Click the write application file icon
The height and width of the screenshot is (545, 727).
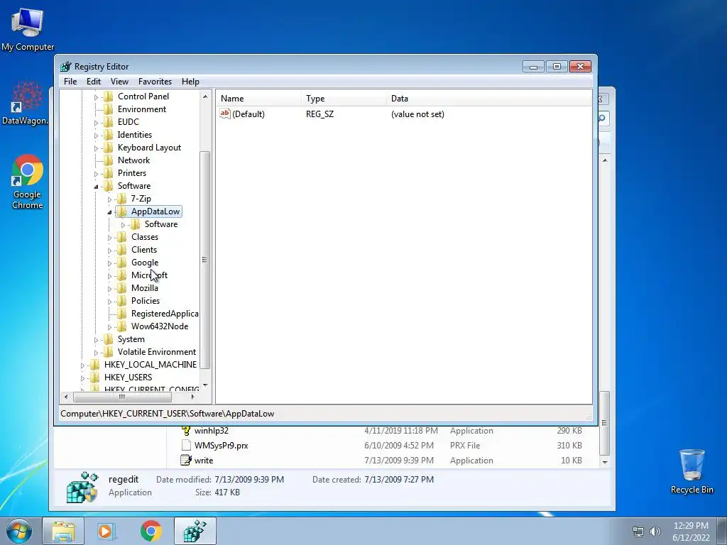point(186,460)
